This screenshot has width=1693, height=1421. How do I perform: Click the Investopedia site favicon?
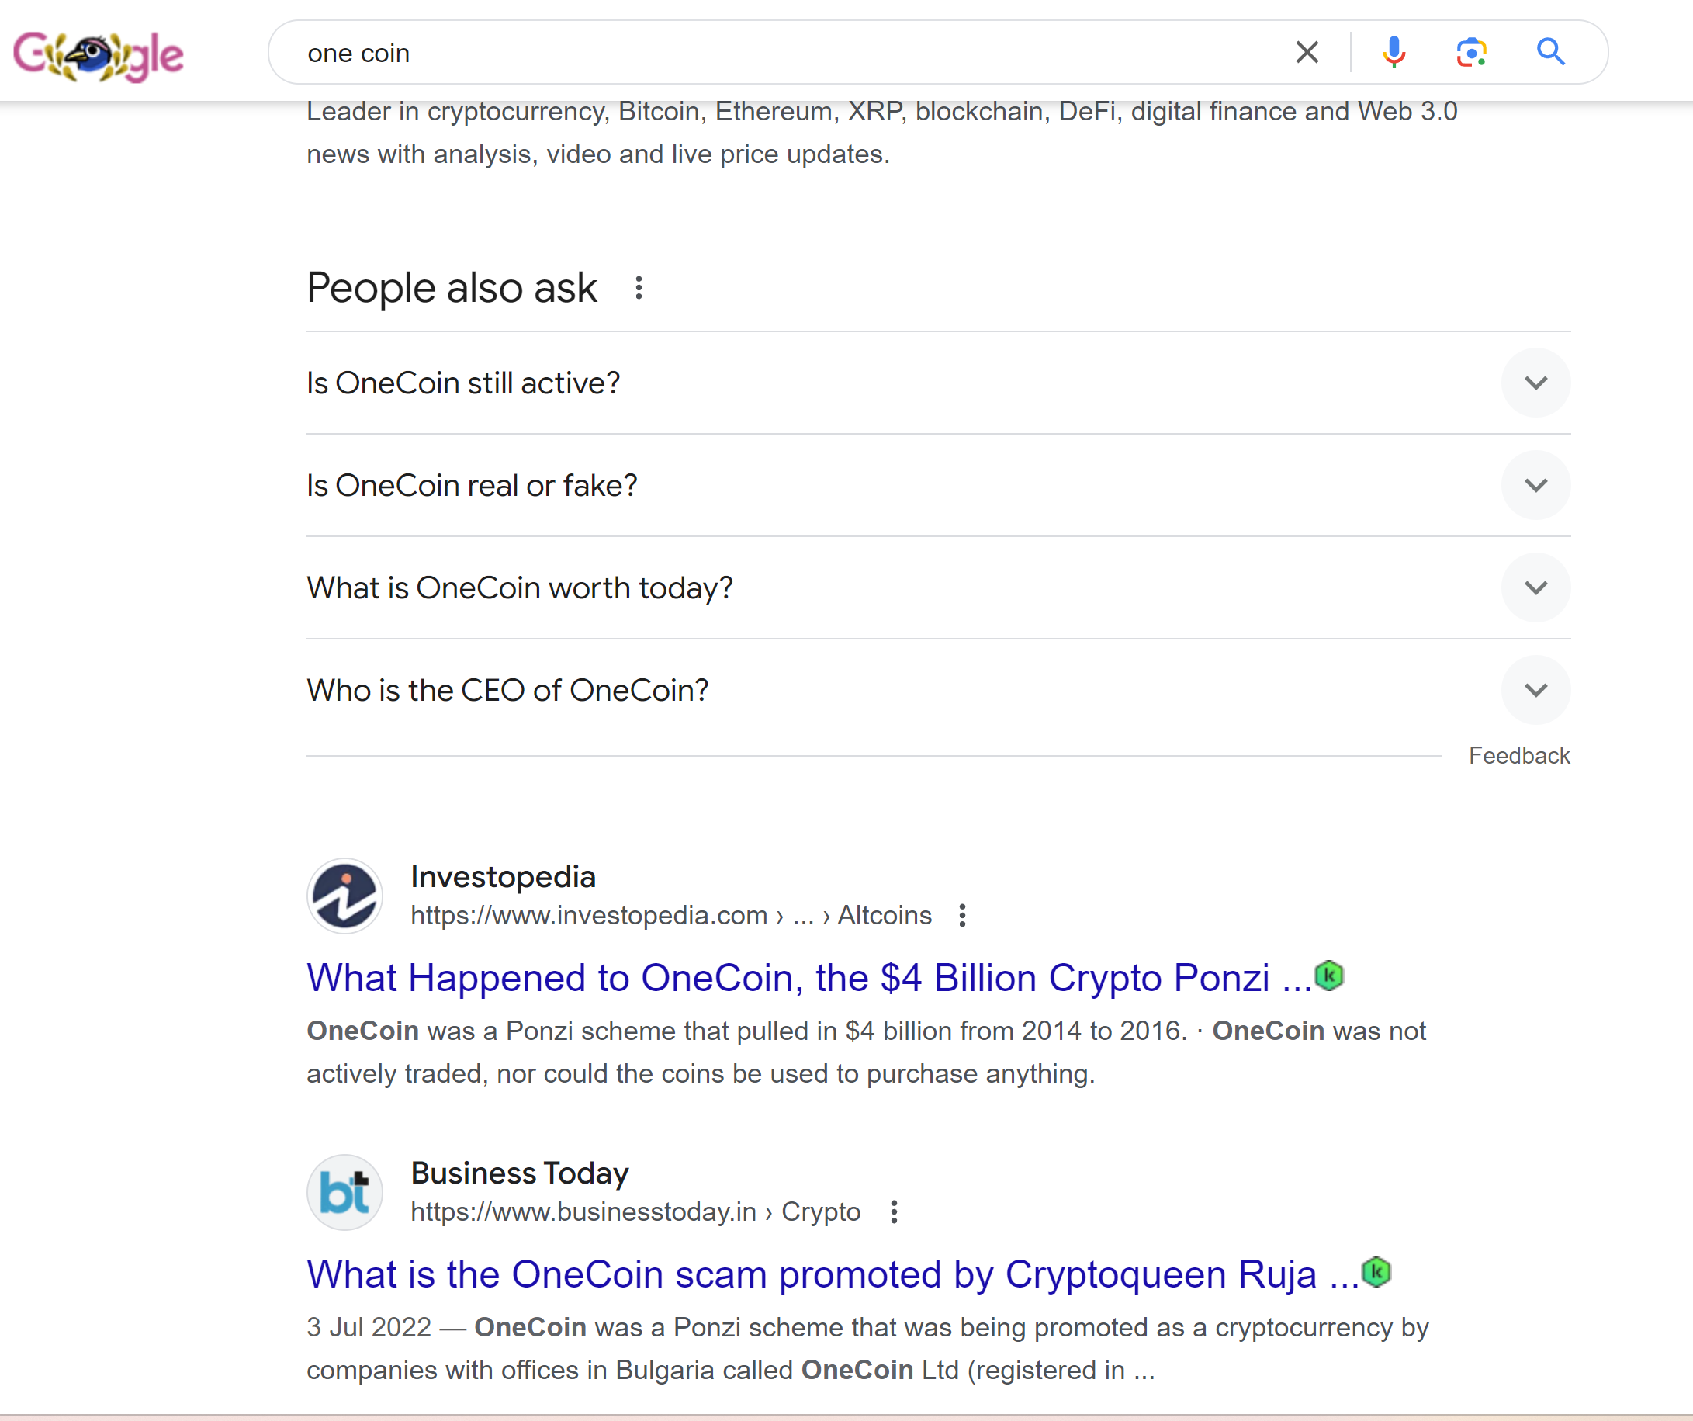coord(345,896)
